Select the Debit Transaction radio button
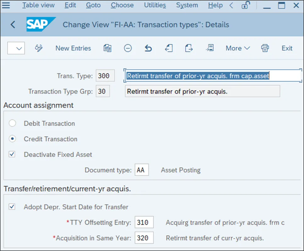The height and width of the screenshot is (251, 304). 12,123
